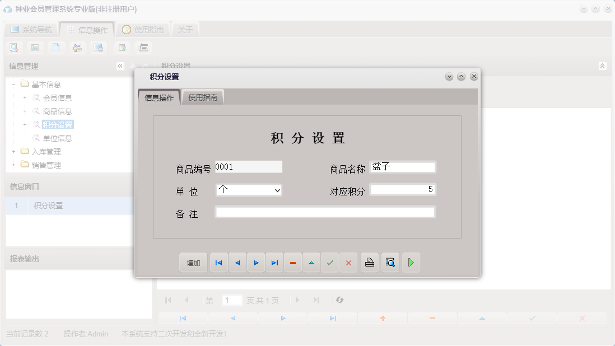Open the 单位 unit dropdown list
The height and width of the screenshot is (346, 615).
tap(277, 190)
